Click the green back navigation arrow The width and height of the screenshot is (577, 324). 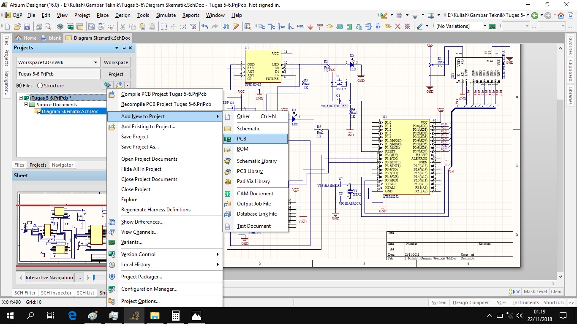click(x=535, y=15)
